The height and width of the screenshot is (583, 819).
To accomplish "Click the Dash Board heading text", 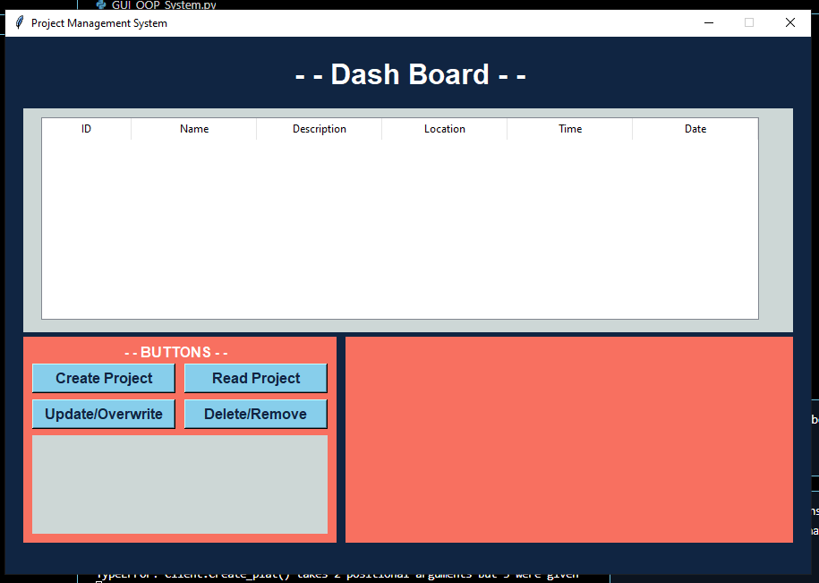I will click(x=410, y=74).
